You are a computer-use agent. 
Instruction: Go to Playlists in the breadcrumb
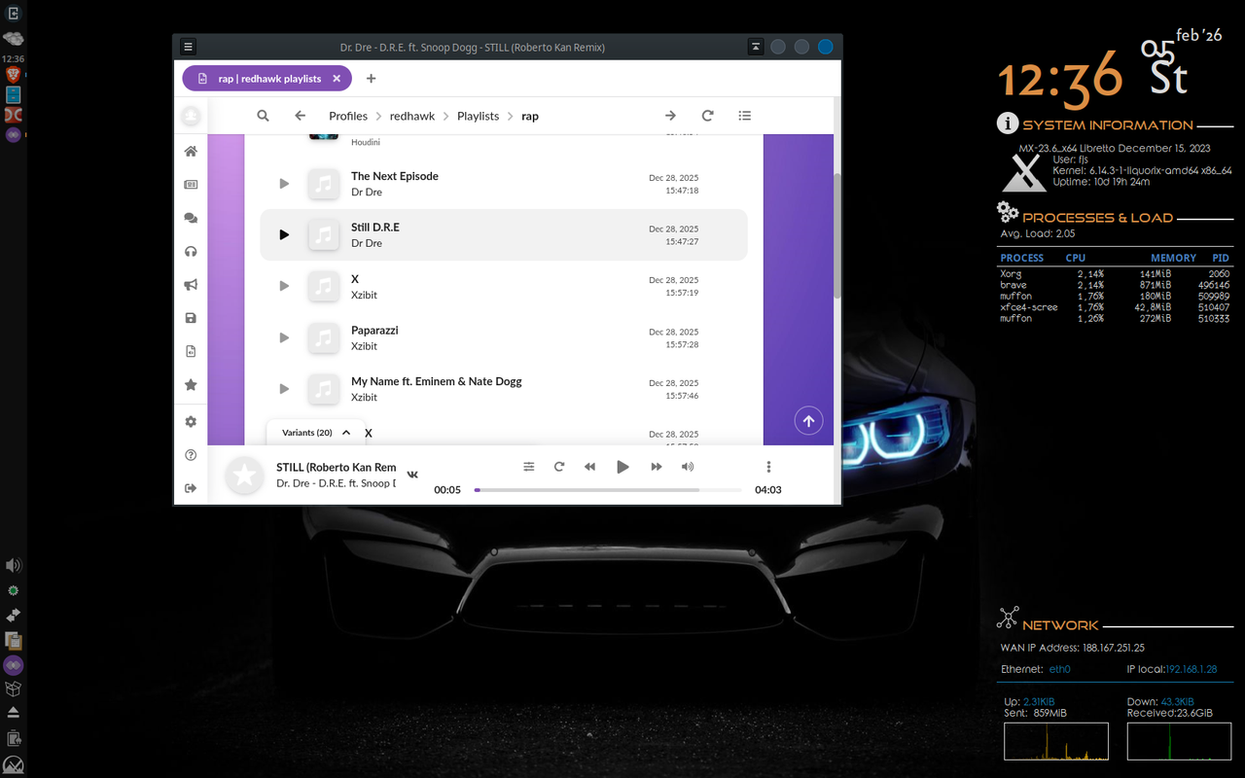click(478, 116)
